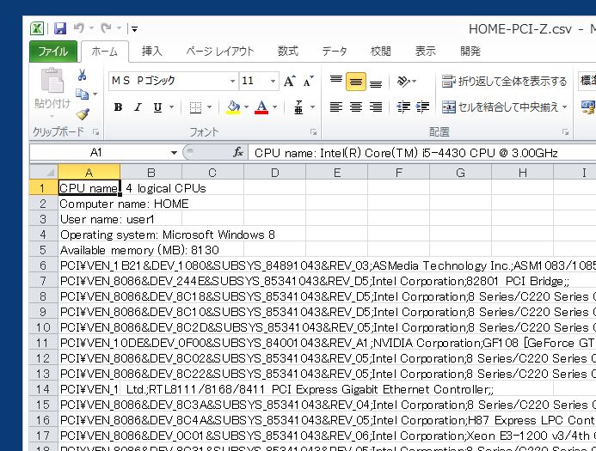Open the text orientation button
The image size is (596, 451).
[406, 81]
